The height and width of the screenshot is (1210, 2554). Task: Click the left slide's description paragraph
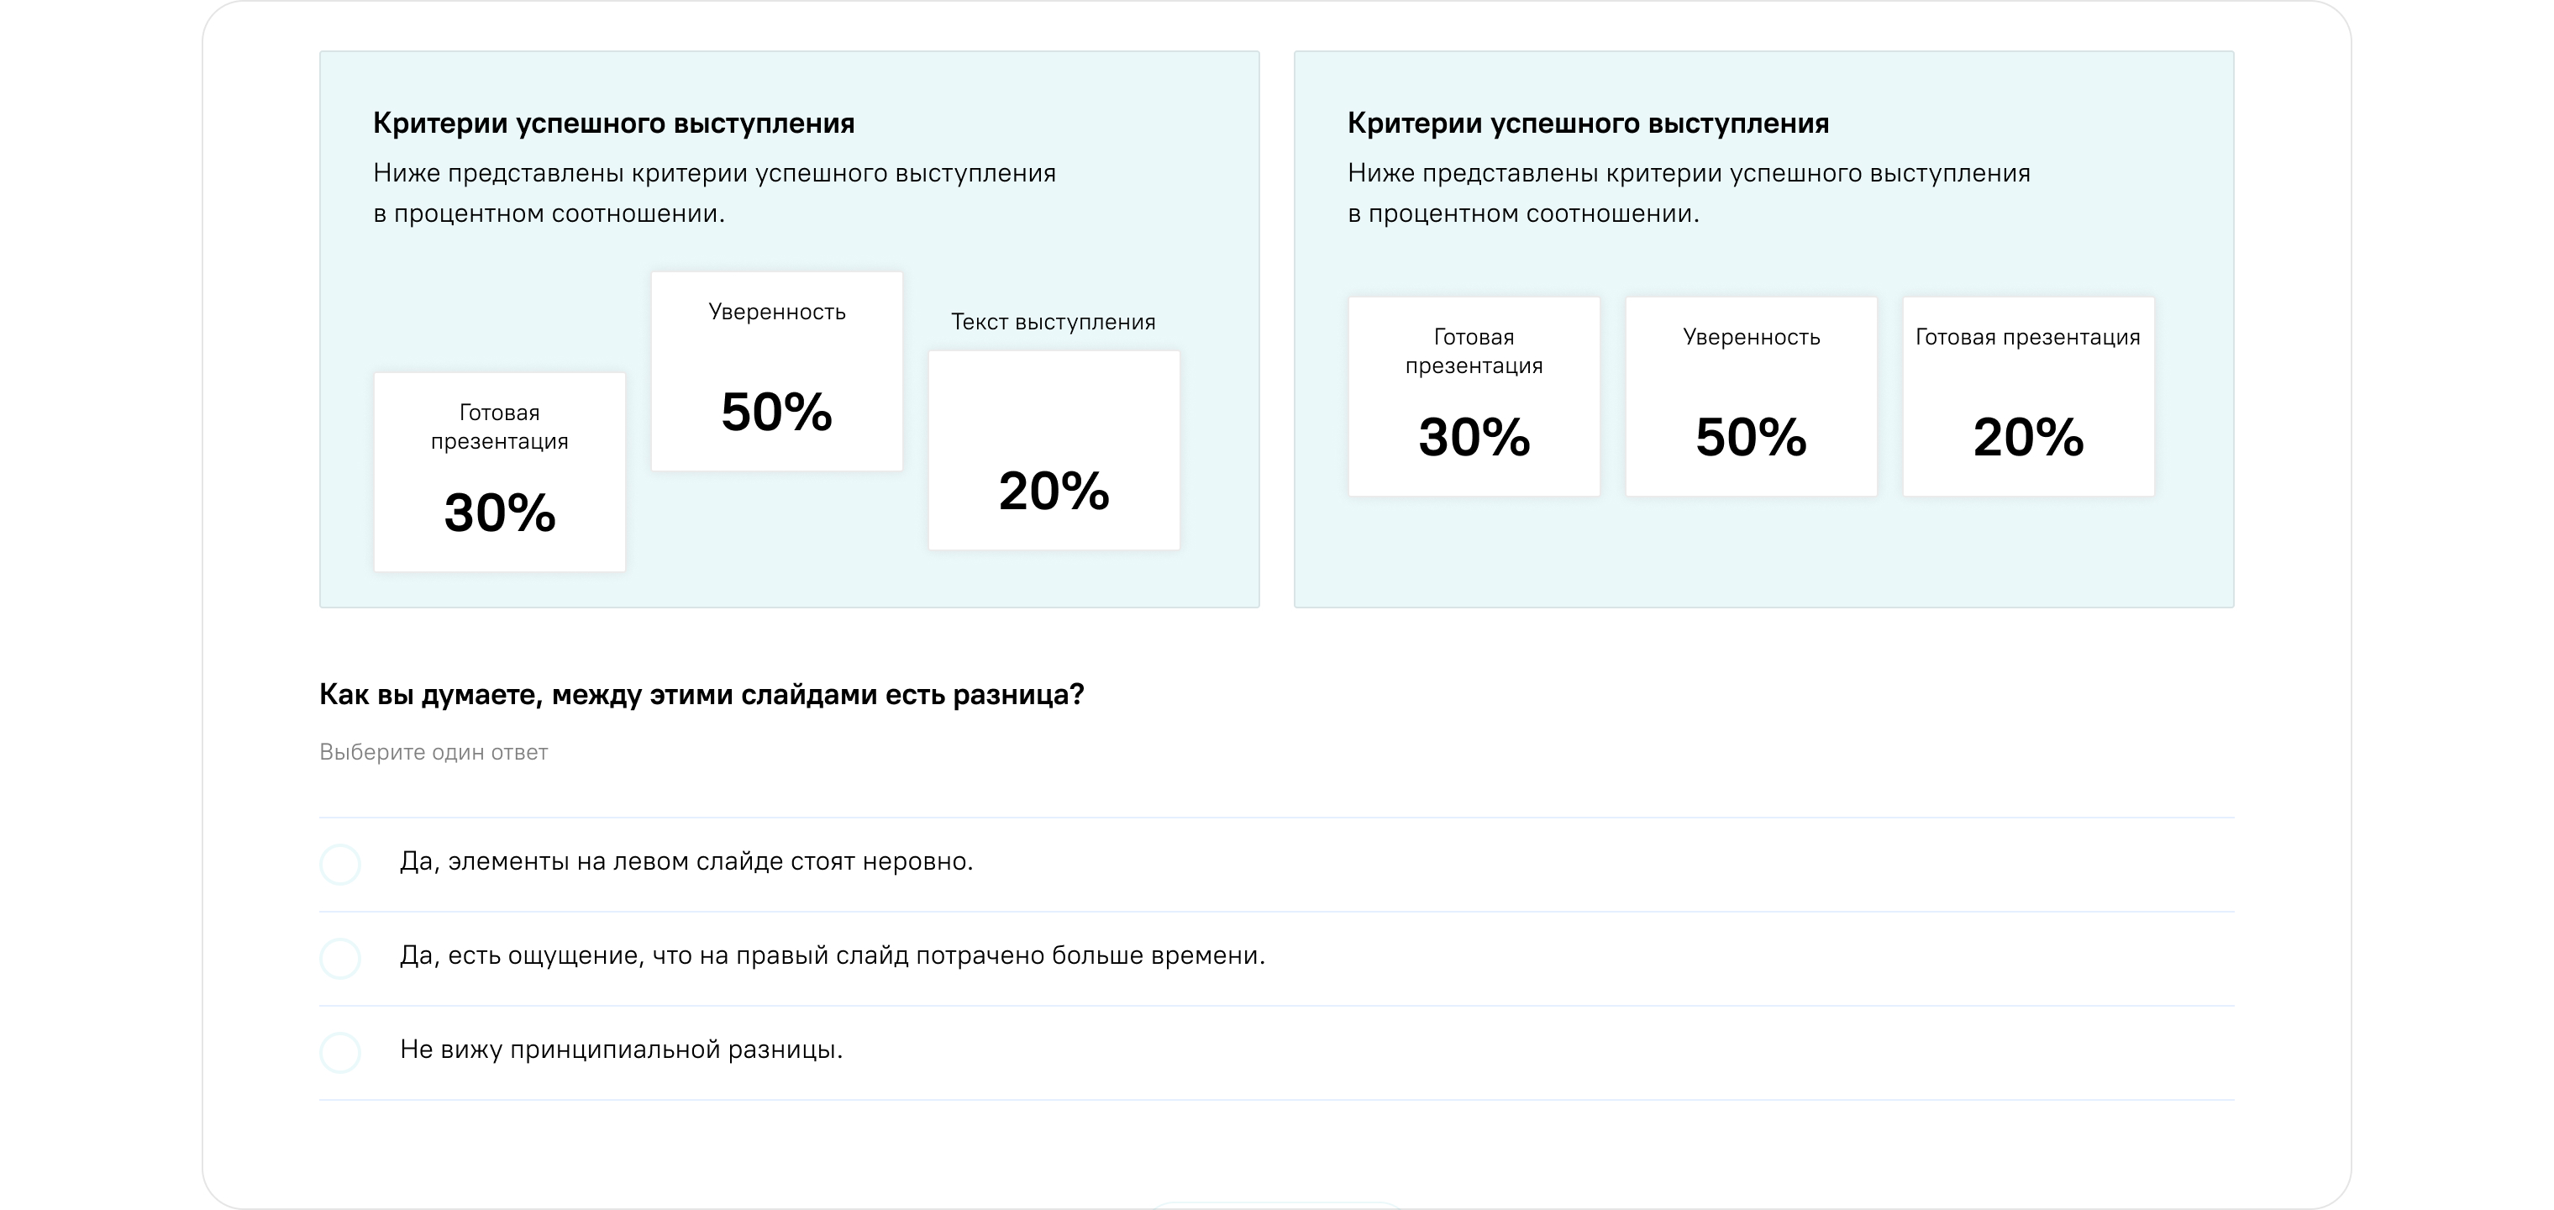coord(714,193)
